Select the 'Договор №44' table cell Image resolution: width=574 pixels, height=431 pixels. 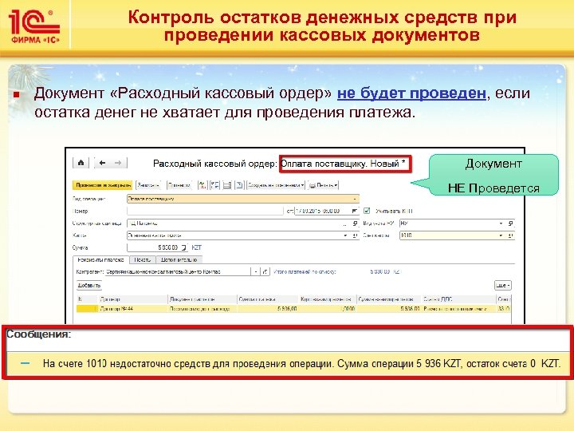[x=133, y=309]
